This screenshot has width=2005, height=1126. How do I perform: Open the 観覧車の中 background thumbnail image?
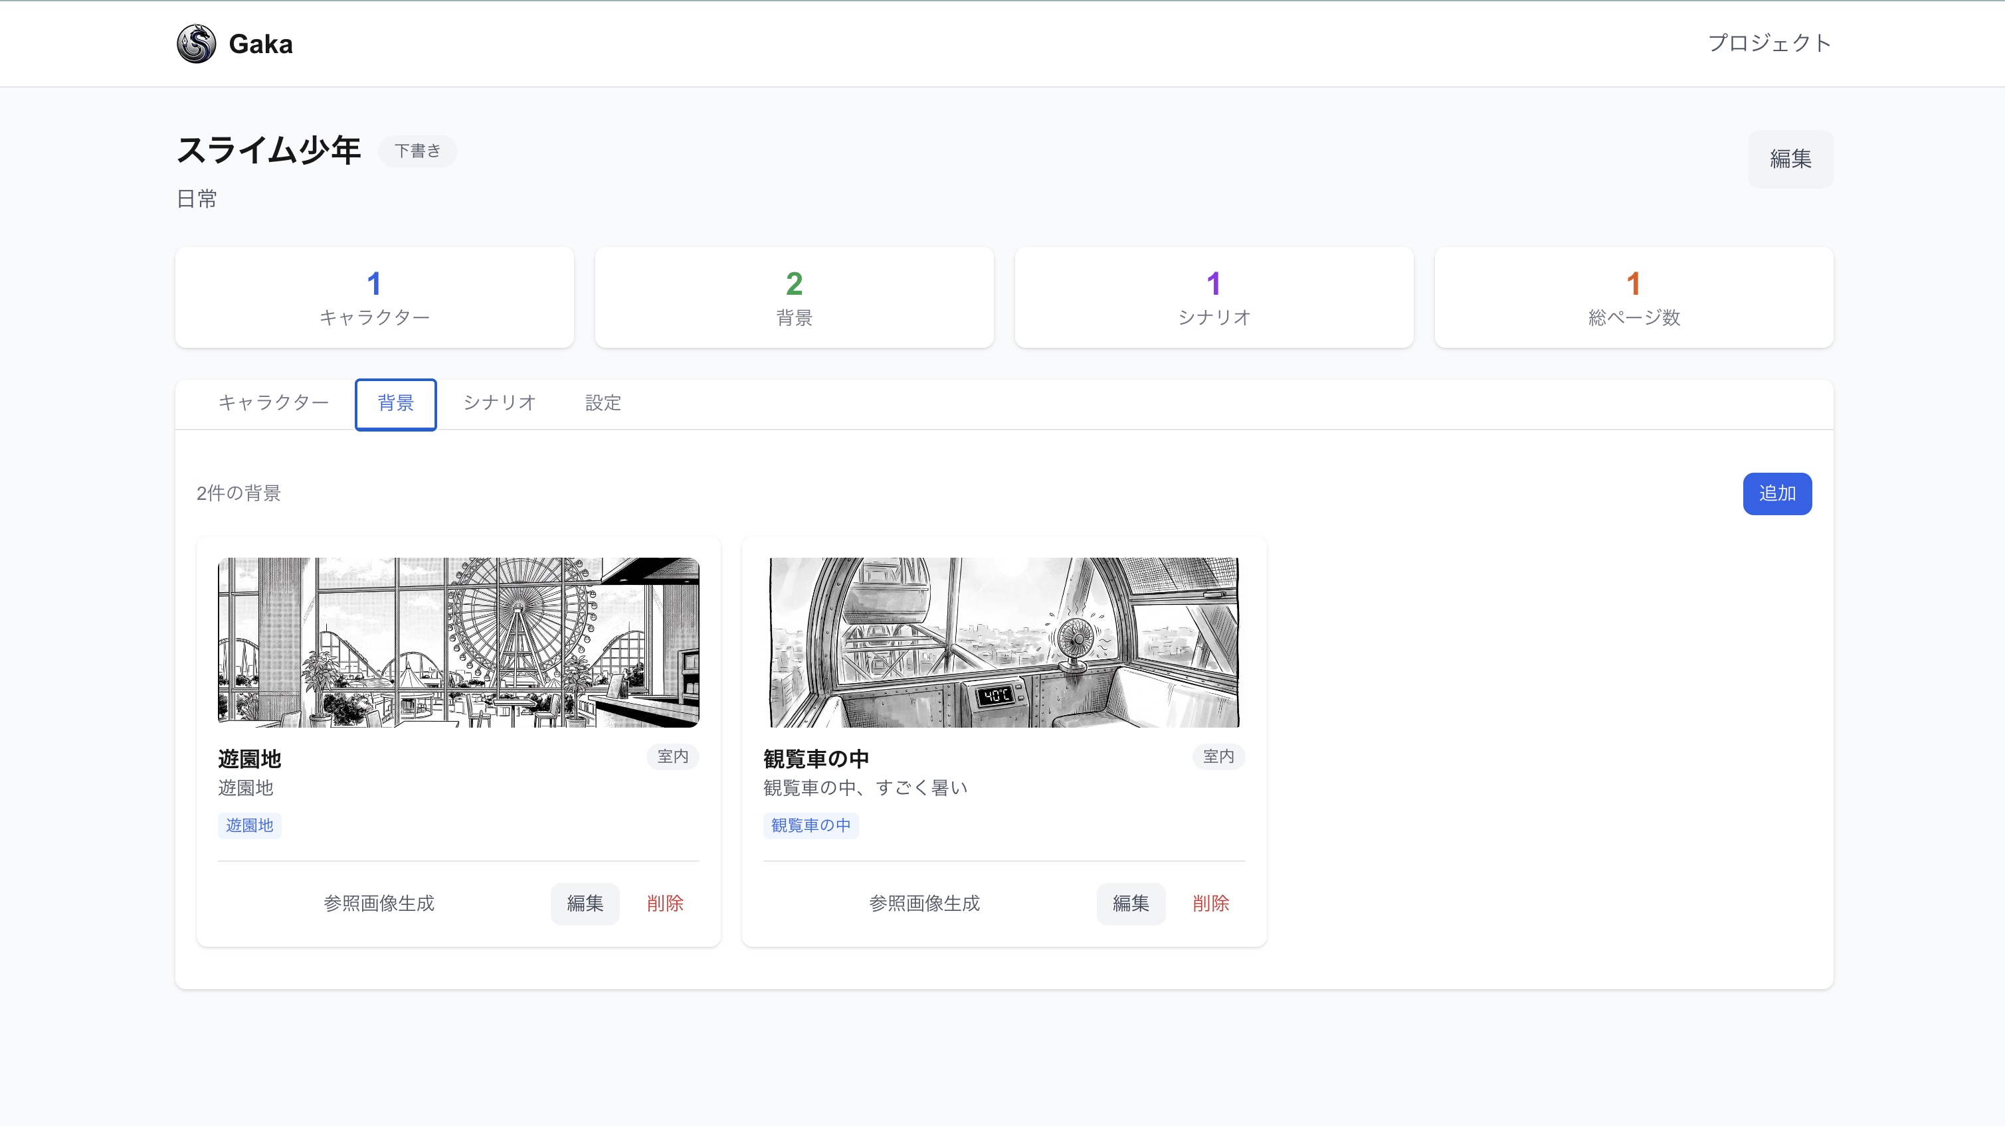click(x=1004, y=642)
